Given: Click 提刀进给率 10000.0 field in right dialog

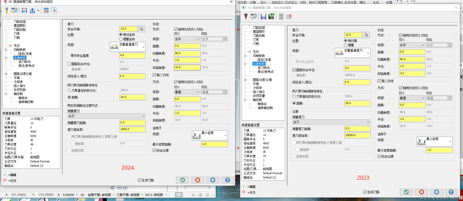Looking at the screenshot, I should [357, 135].
